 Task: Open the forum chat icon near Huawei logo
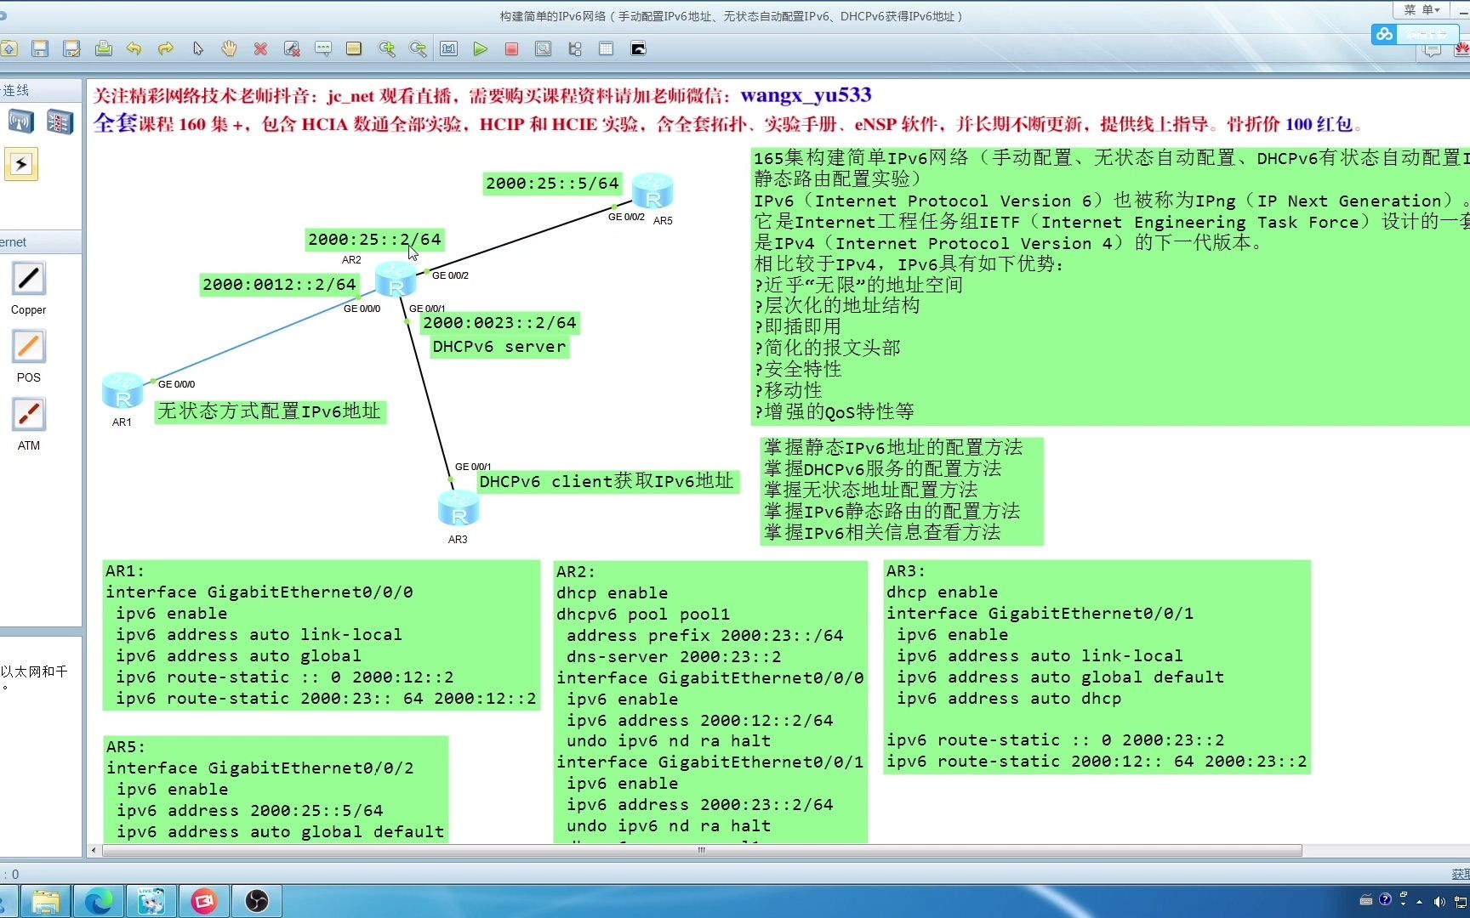pos(1433,50)
